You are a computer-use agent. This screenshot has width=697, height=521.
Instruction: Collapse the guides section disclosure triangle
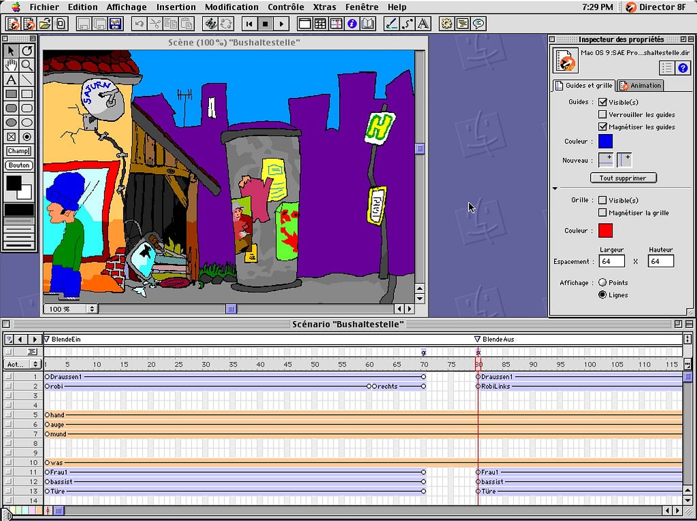[x=555, y=188]
